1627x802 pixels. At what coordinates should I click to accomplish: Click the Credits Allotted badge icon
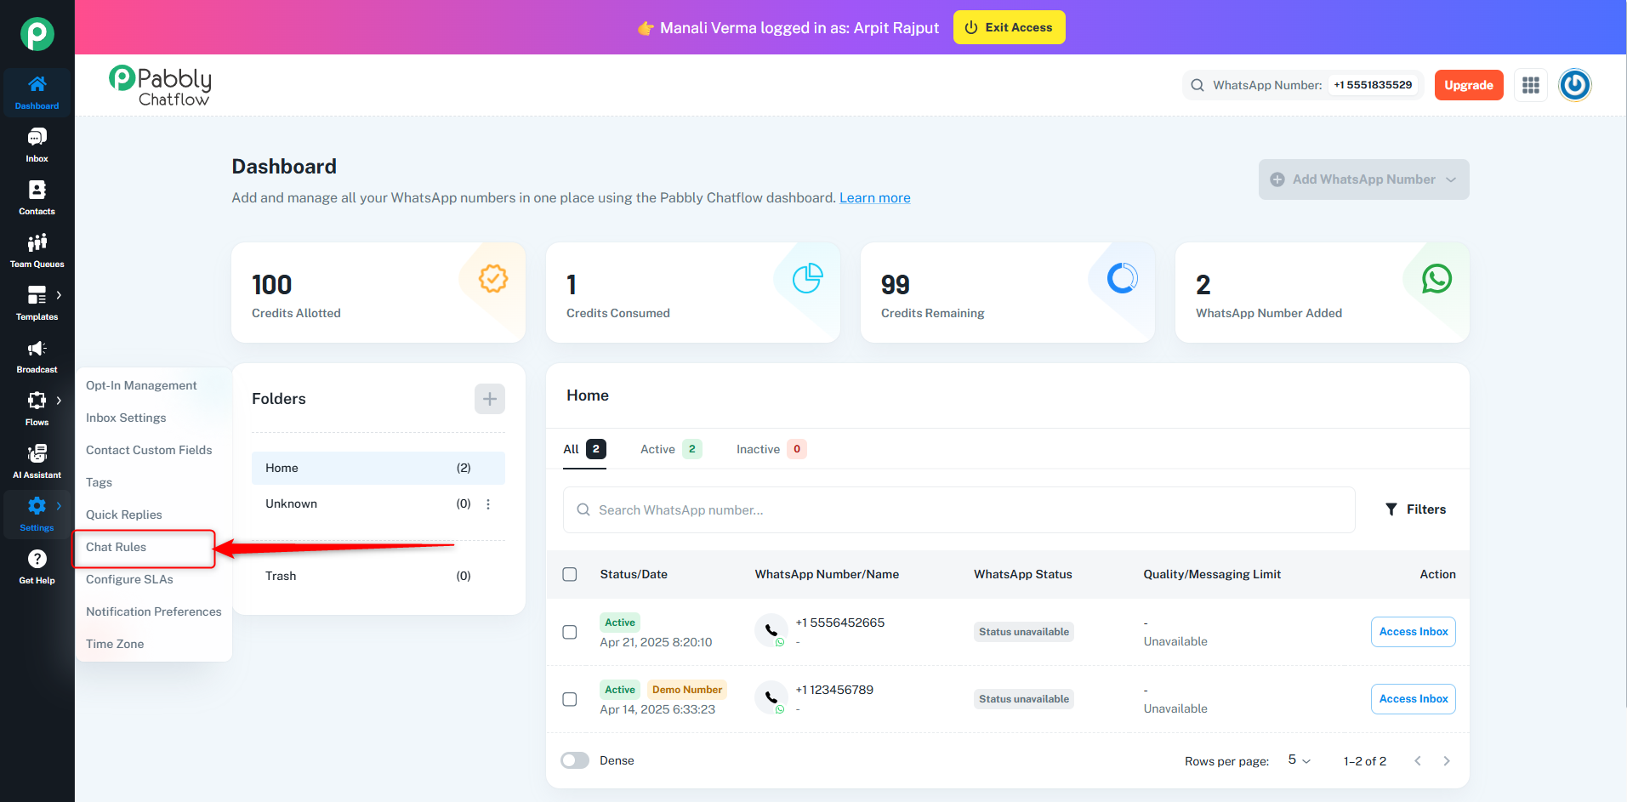[493, 278]
